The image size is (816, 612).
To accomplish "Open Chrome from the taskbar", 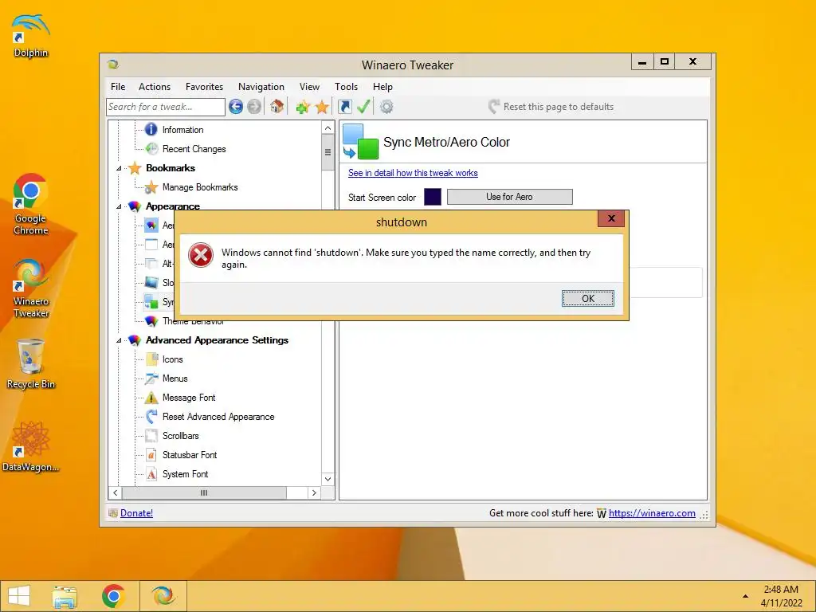I will coord(113,596).
